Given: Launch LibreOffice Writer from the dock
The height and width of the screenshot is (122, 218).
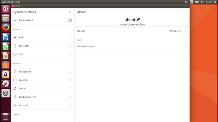Looking at the screenshot, I should click(6, 37).
